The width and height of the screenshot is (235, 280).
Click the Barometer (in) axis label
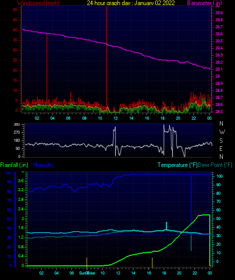204,3
